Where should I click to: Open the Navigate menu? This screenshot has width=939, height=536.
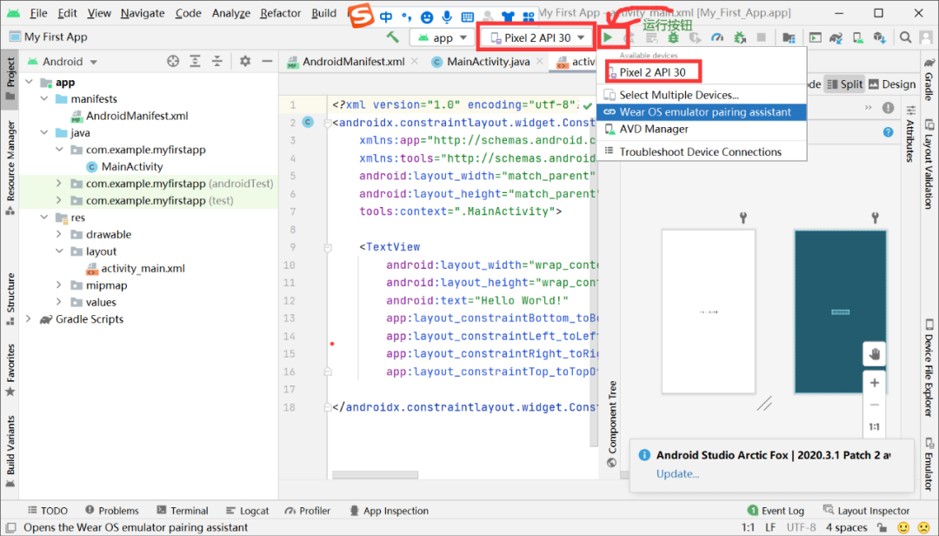[143, 13]
